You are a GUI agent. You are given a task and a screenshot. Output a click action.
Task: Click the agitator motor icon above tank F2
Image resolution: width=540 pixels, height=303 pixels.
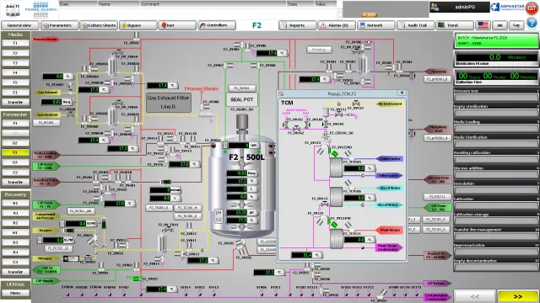pos(242,123)
